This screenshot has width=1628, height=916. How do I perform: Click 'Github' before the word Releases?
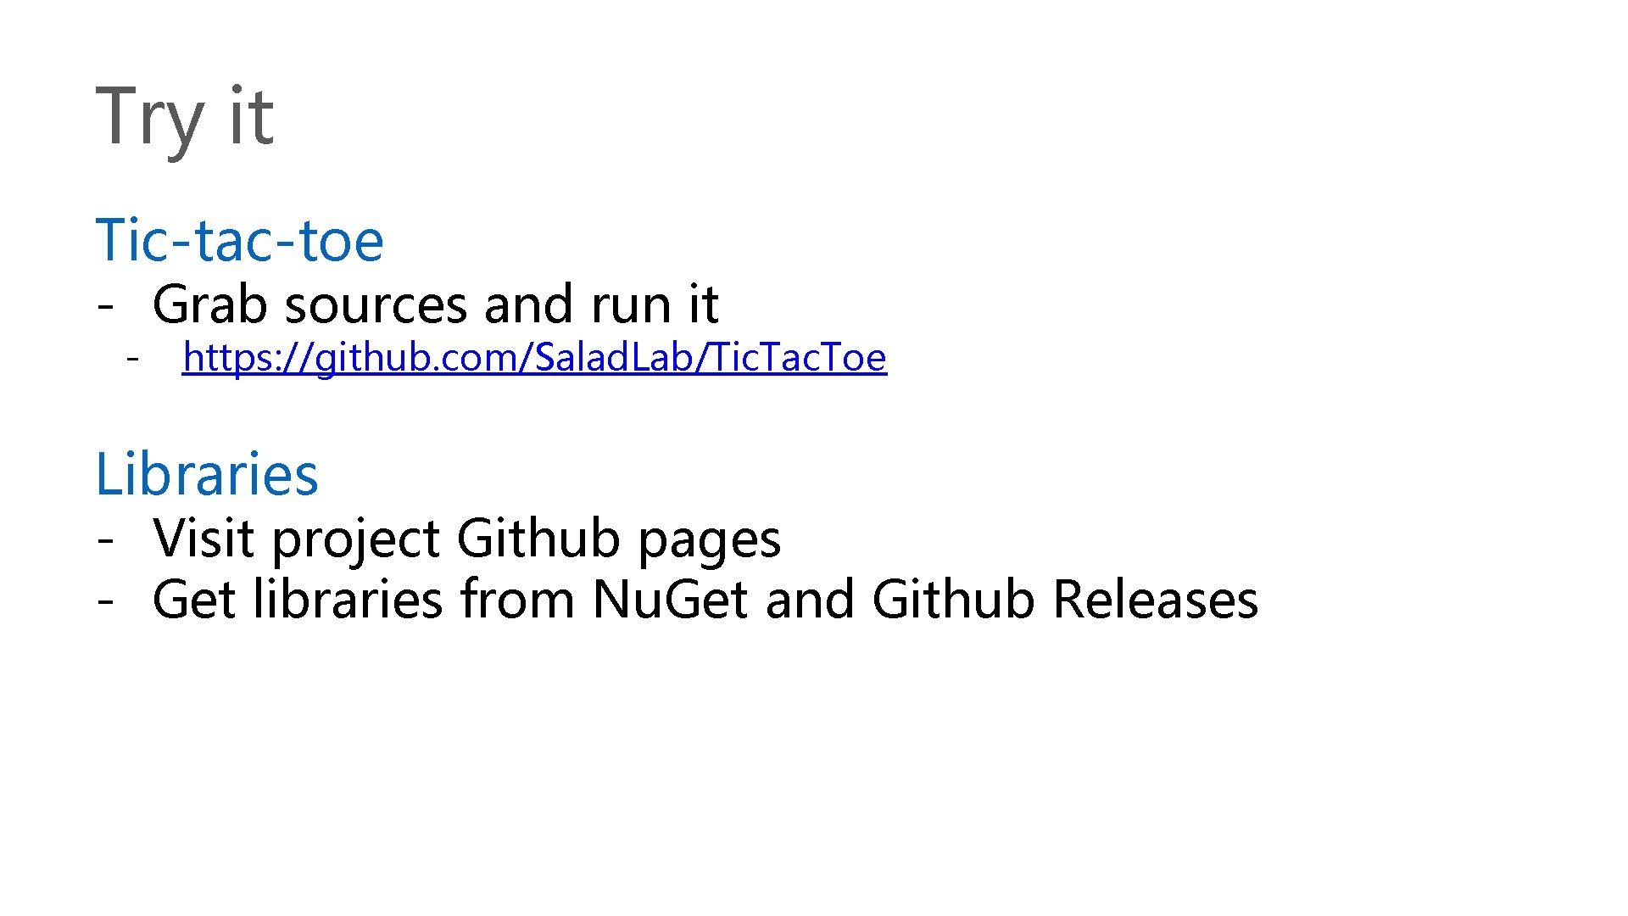[x=953, y=600]
